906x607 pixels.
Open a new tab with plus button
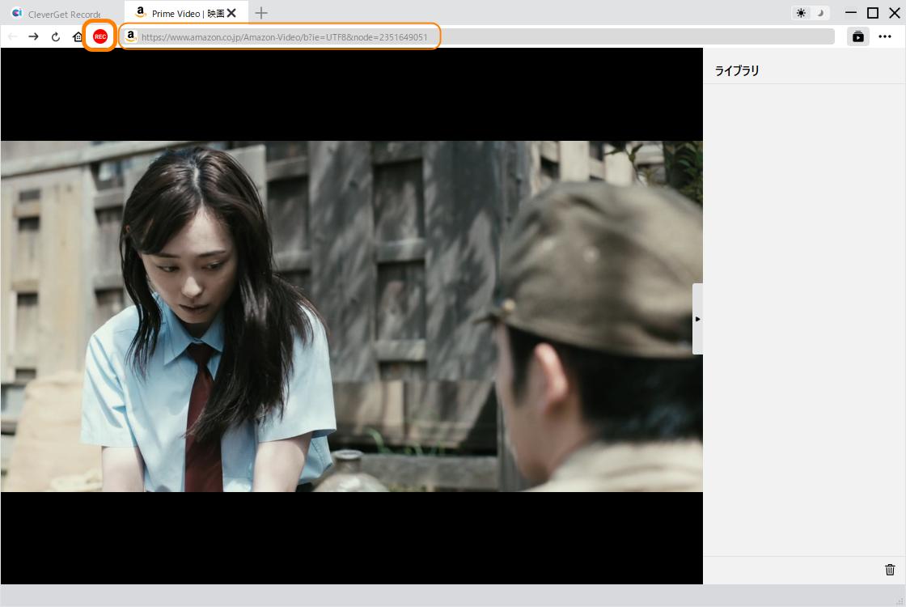pos(261,13)
